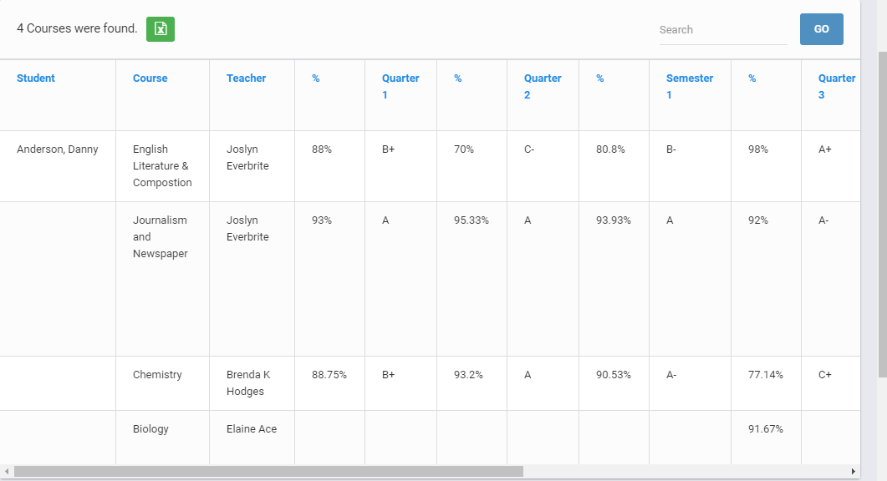Open the Chemistry course entry

click(157, 374)
